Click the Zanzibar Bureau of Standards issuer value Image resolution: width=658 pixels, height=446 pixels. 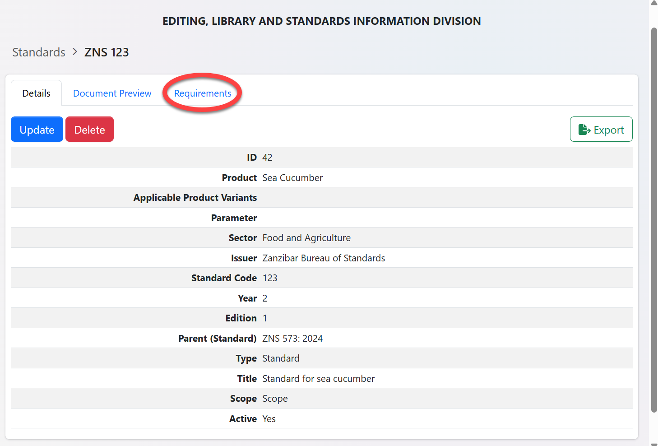324,258
